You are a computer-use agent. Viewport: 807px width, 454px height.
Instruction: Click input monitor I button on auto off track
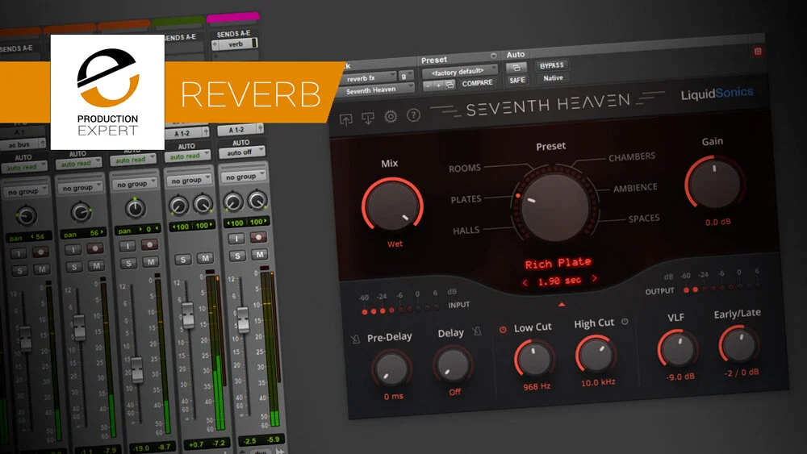(x=236, y=239)
